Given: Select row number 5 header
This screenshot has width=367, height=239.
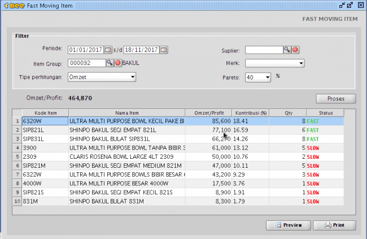Looking at the screenshot, I should click(x=18, y=157).
